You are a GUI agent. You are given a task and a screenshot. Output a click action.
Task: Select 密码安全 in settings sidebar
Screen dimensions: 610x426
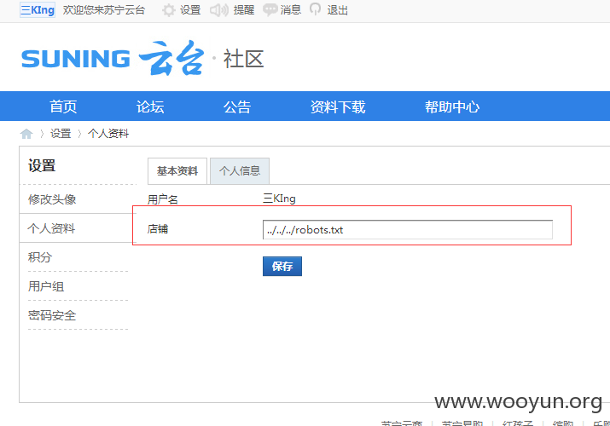[x=52, y=315]
